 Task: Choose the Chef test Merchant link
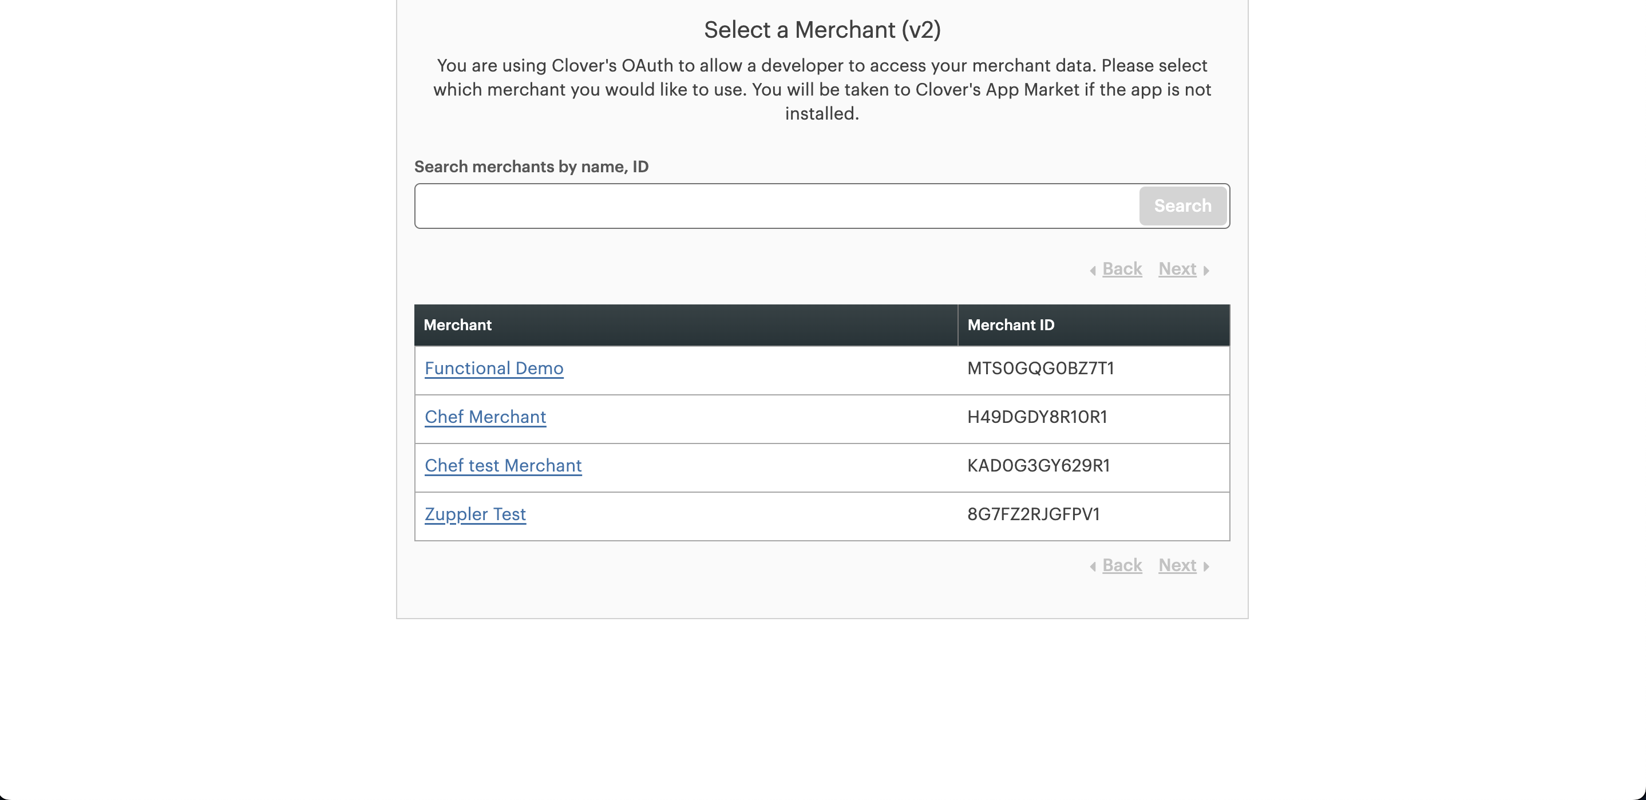tap(503, 465)
